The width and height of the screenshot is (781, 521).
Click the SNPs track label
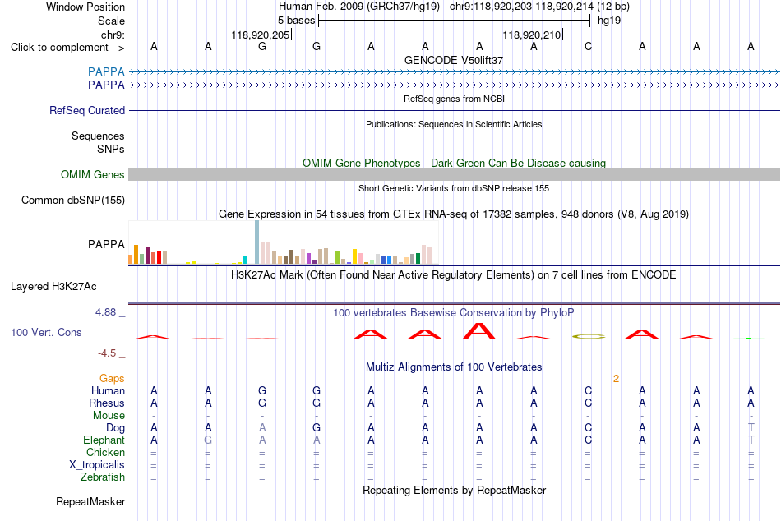111,149
